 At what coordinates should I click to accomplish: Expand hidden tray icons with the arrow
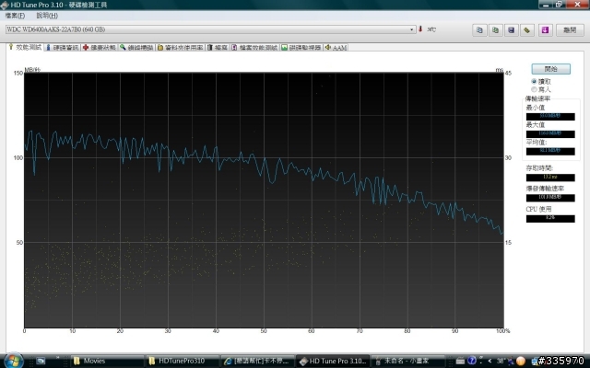pyautogui.click(x=490, y=362)
